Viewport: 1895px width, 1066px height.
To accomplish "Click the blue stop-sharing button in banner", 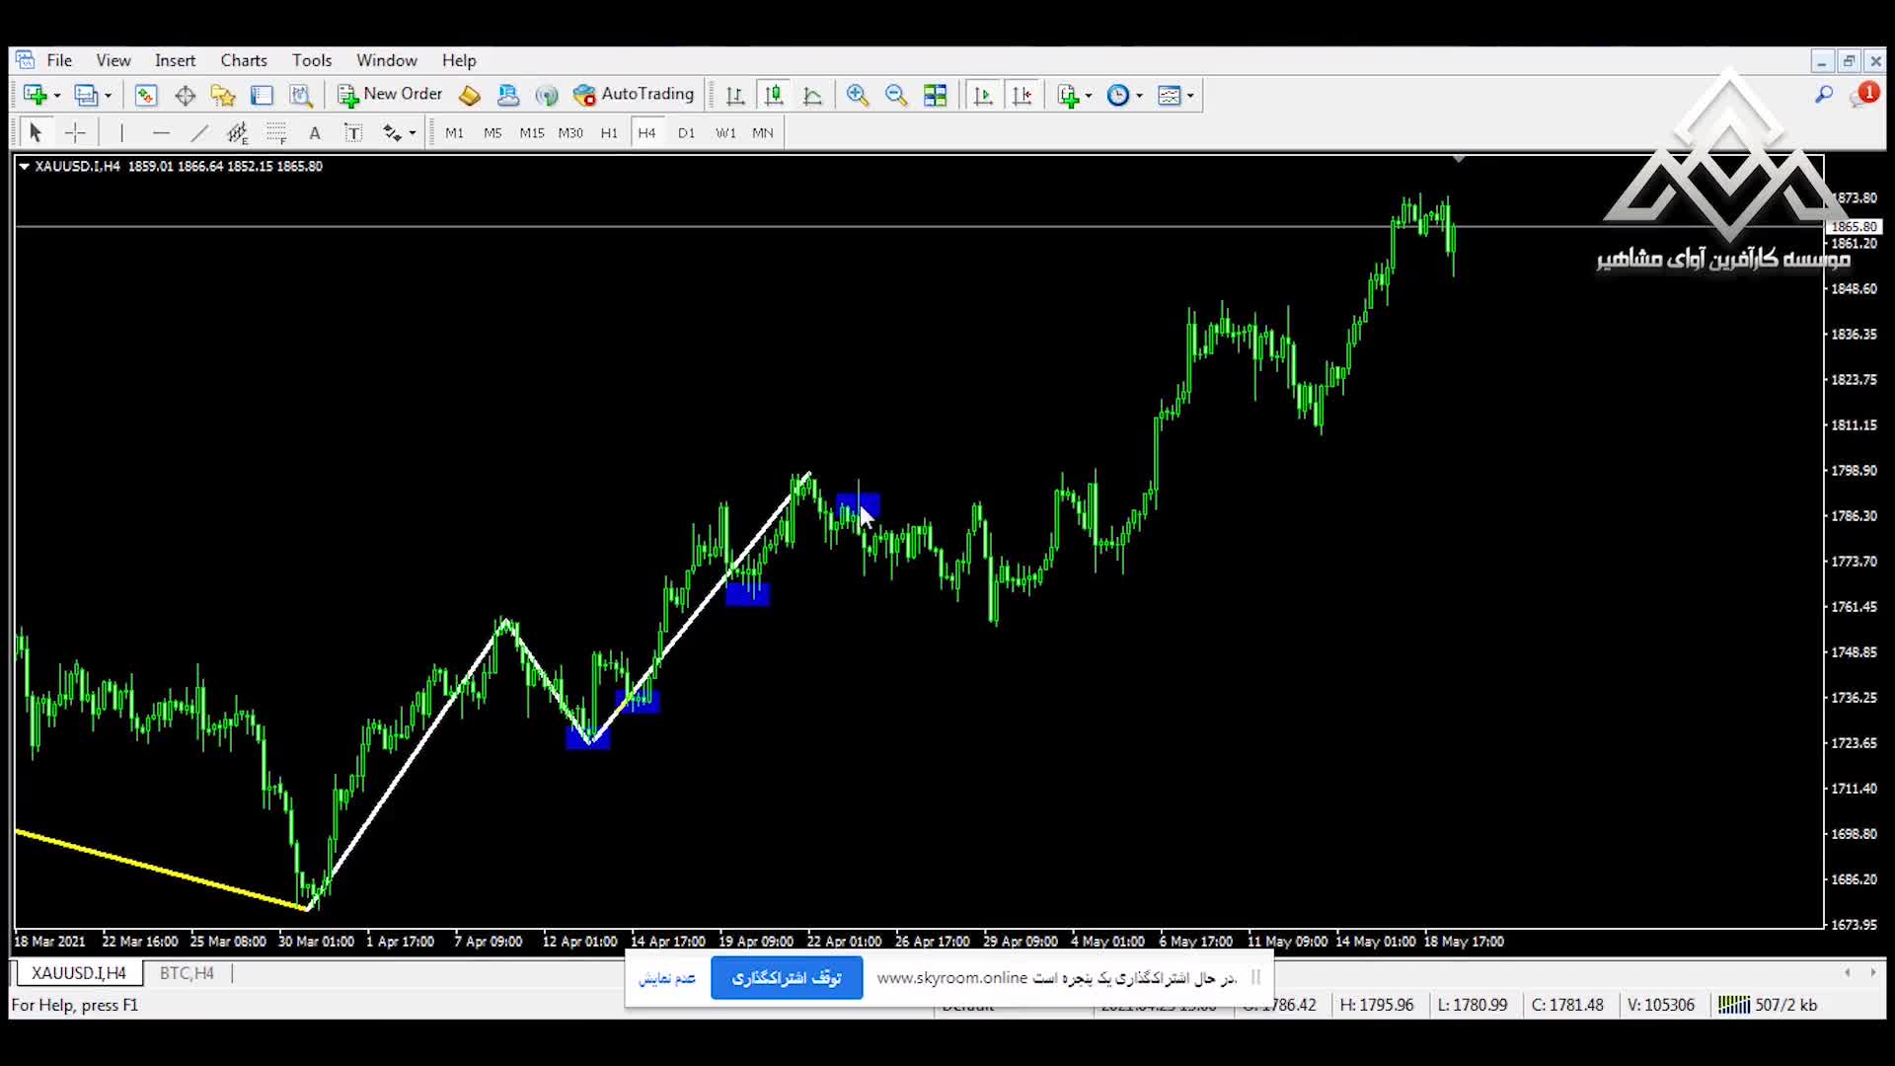I will click(787, 978).
